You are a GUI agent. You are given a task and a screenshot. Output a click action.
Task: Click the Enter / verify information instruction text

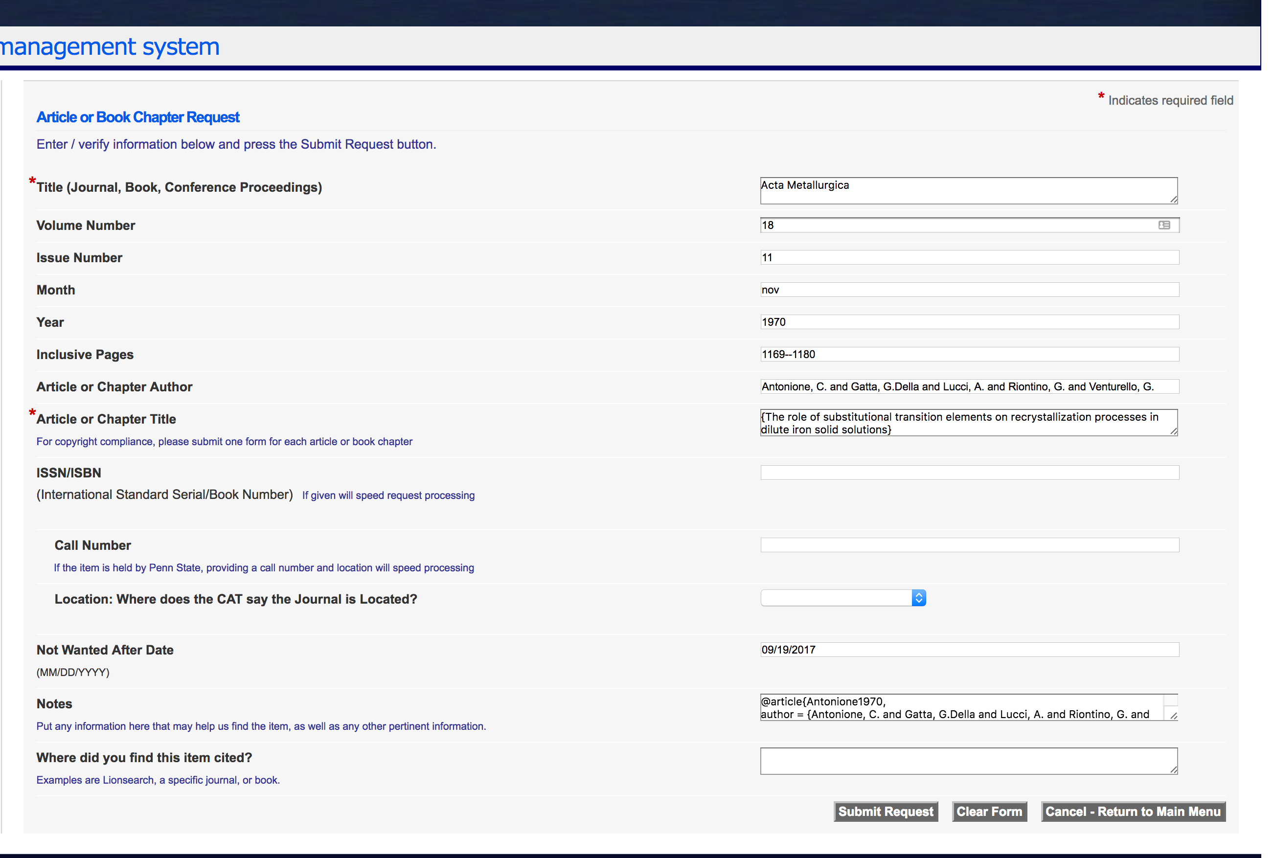pos(236,144)
